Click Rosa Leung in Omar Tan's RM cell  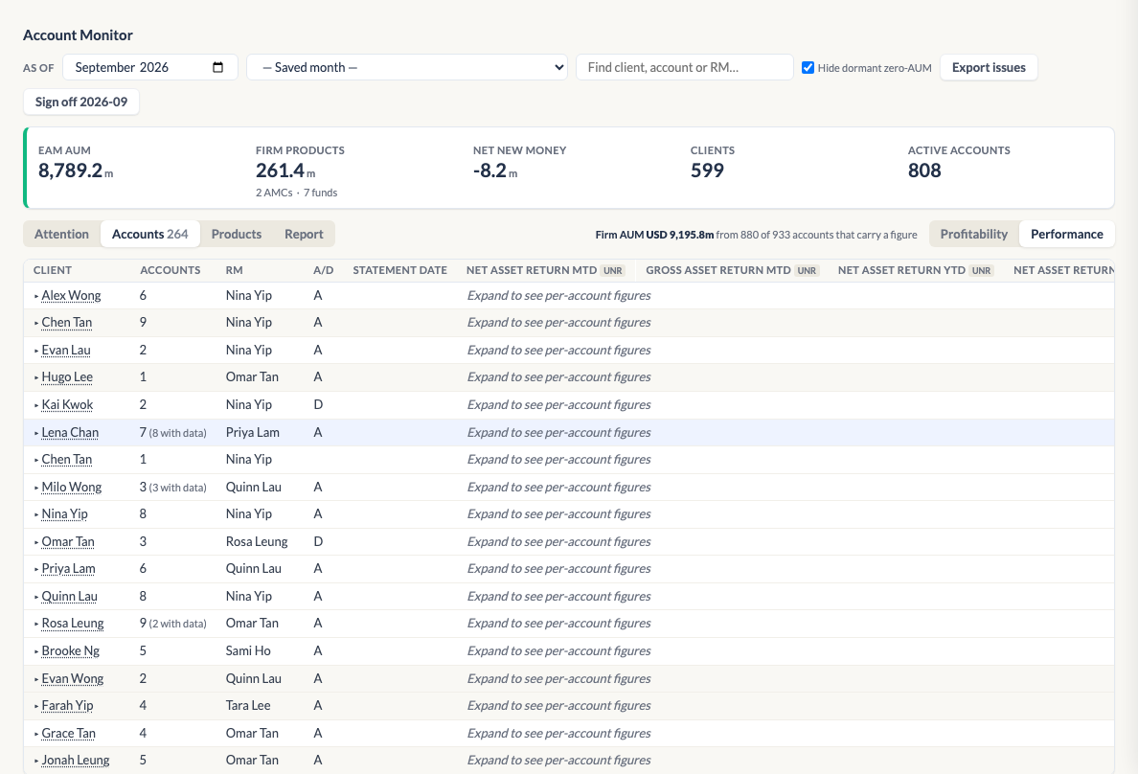tap(257, 541)
